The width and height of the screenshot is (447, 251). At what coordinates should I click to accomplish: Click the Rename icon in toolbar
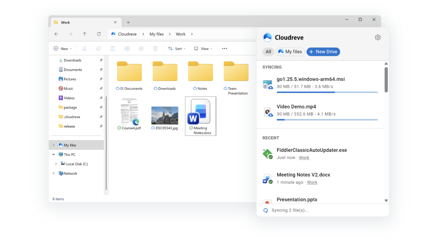(x=127, y=48)
